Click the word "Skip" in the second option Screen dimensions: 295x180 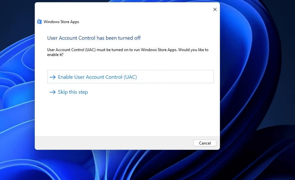(63, 92)
